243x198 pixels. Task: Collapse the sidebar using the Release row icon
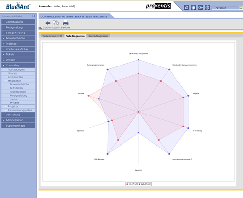click(x=34, y=16)
